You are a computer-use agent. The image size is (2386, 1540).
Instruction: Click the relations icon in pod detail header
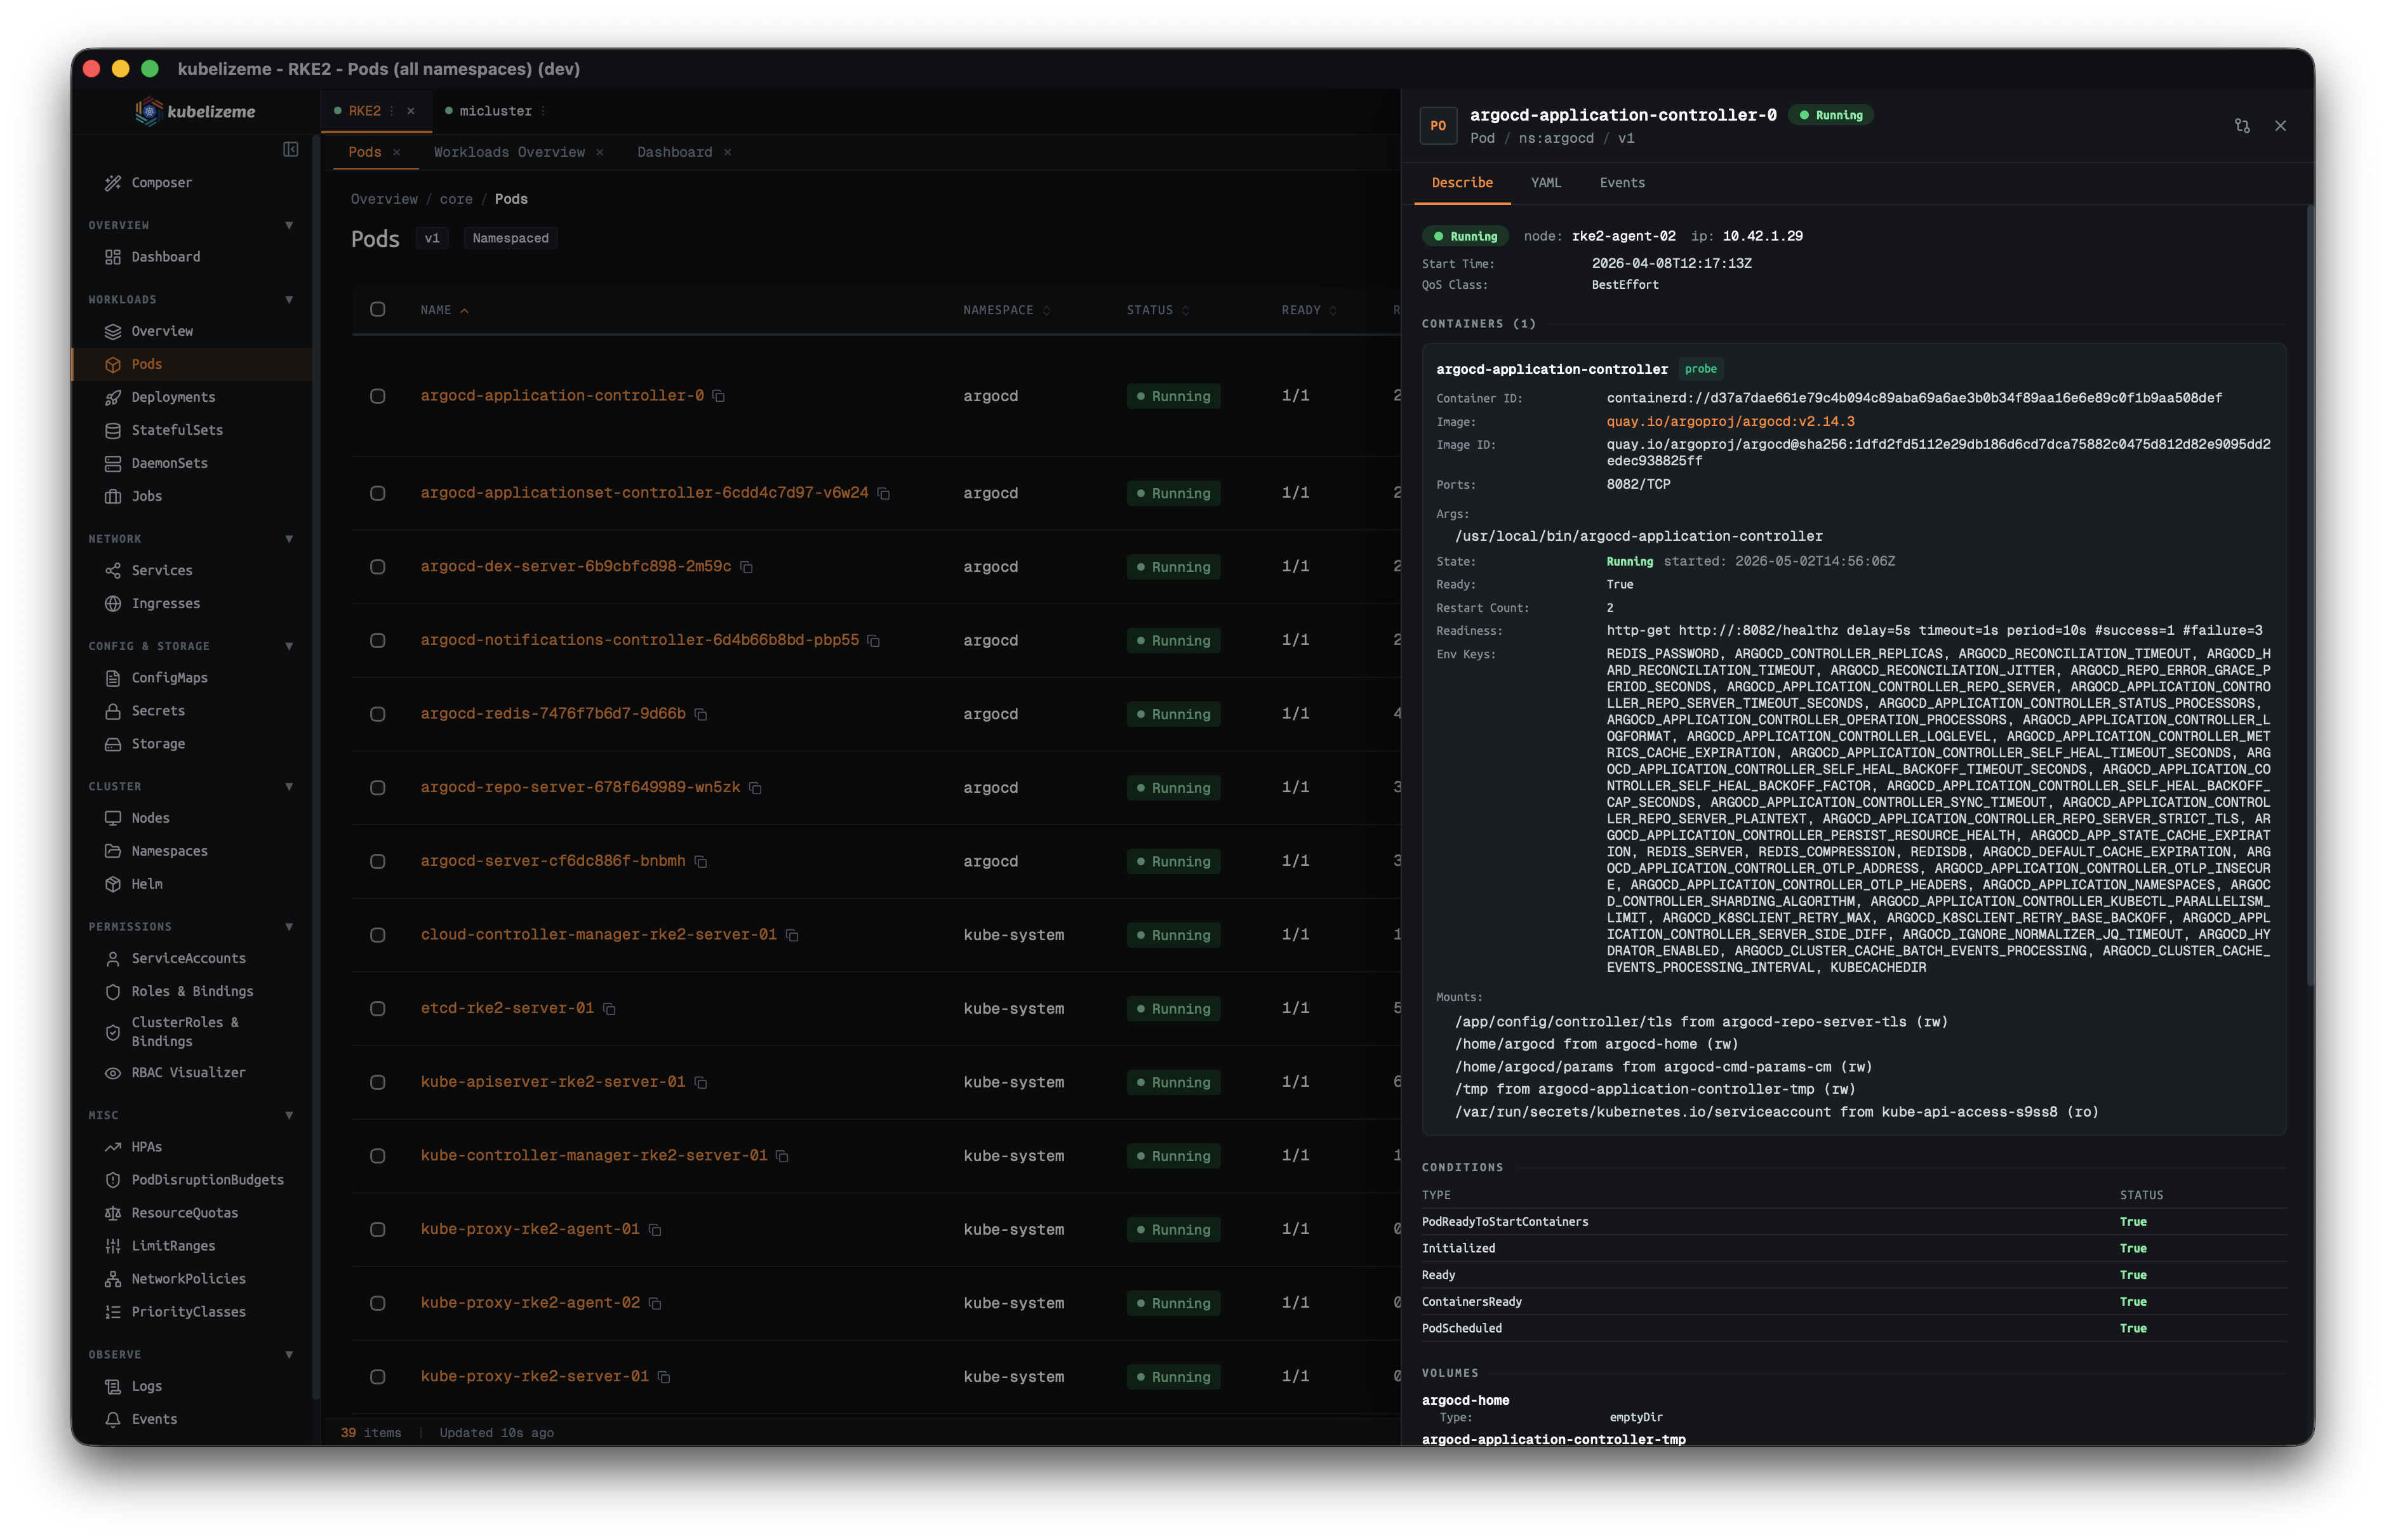[2242, 126]
